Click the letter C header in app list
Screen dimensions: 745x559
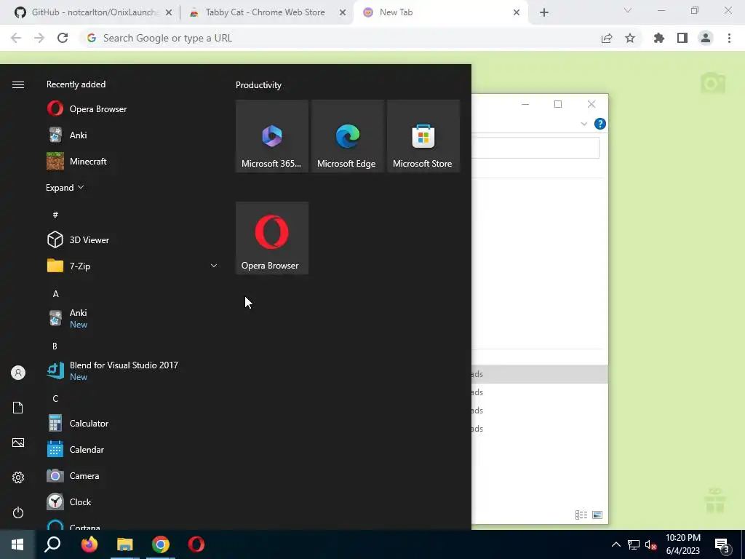(x=55, y=398)
